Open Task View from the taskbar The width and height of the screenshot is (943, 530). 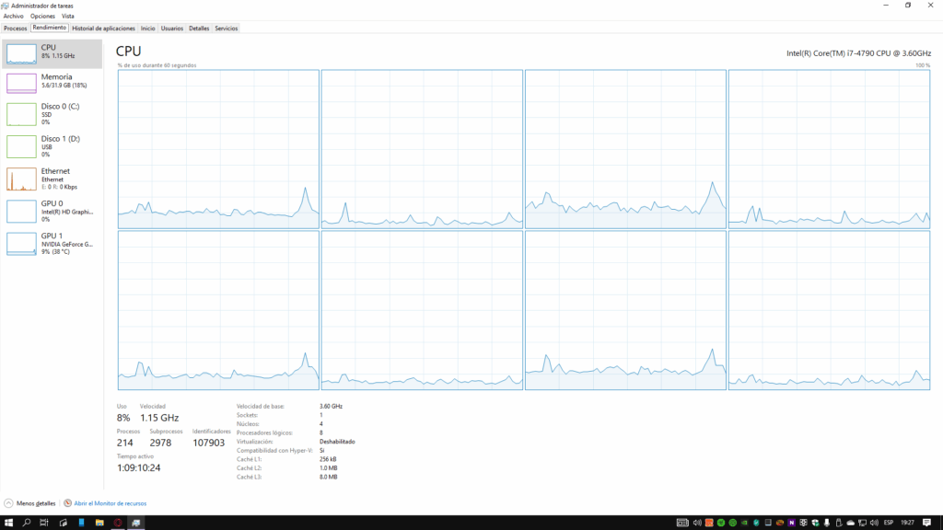[44, 523]
